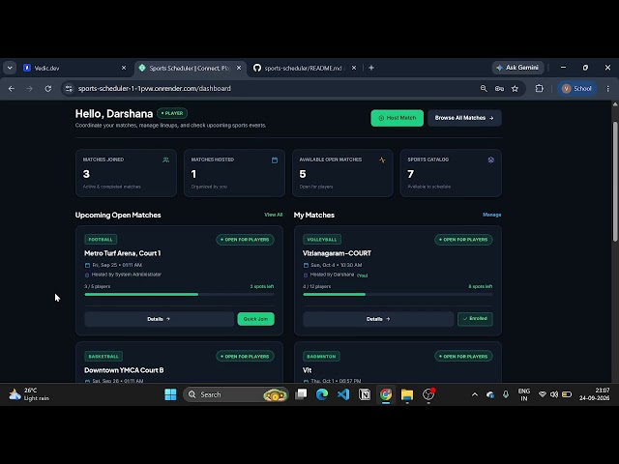
Task: Click the microphone icon in system tray
Action: pos(506,394)
